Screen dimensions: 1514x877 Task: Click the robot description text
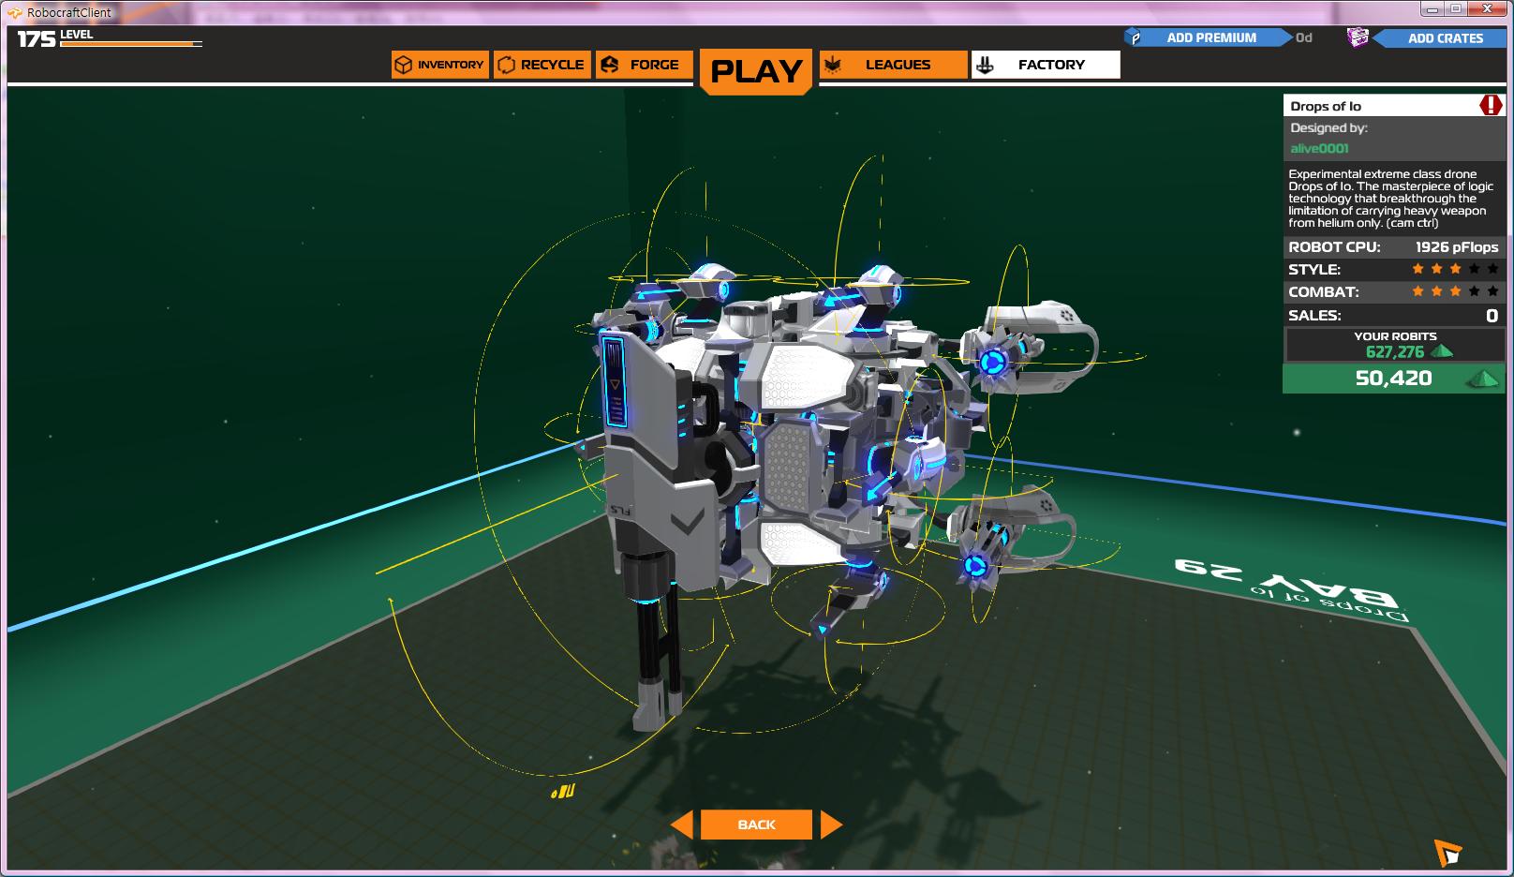click(x=1391, y=199)
